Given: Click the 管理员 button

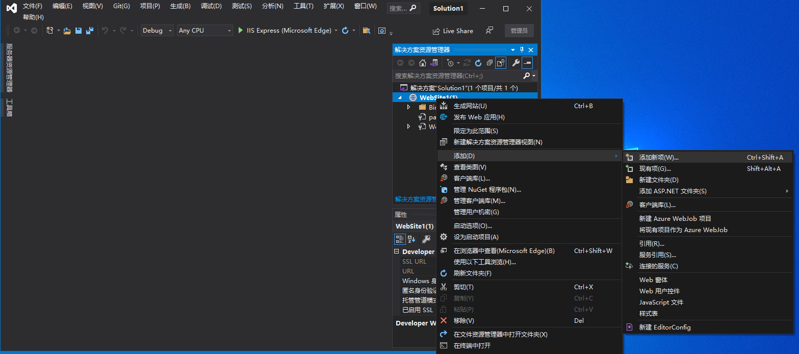Looking at the screenshot, I should (519, 31).
